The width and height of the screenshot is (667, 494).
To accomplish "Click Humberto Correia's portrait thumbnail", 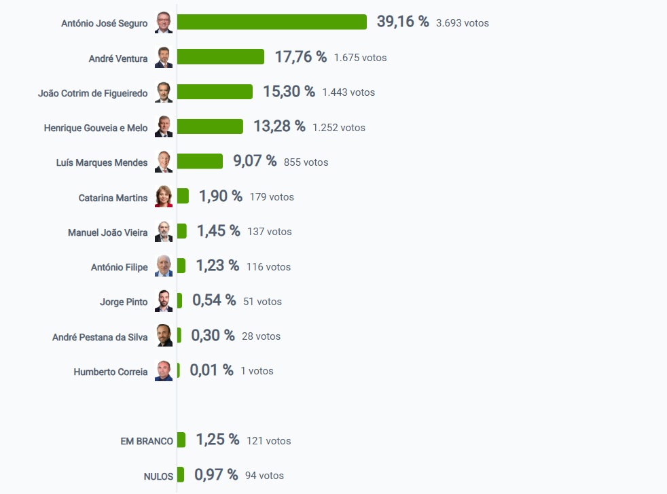I will 164,371.
